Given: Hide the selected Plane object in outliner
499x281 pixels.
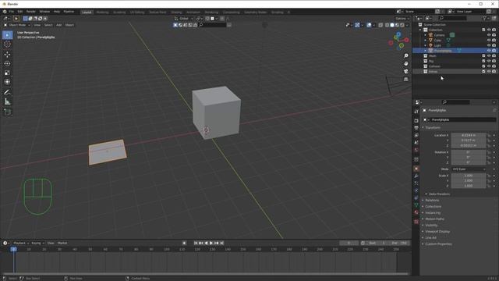Looking at the screenshot, I should tap(489, 50).
